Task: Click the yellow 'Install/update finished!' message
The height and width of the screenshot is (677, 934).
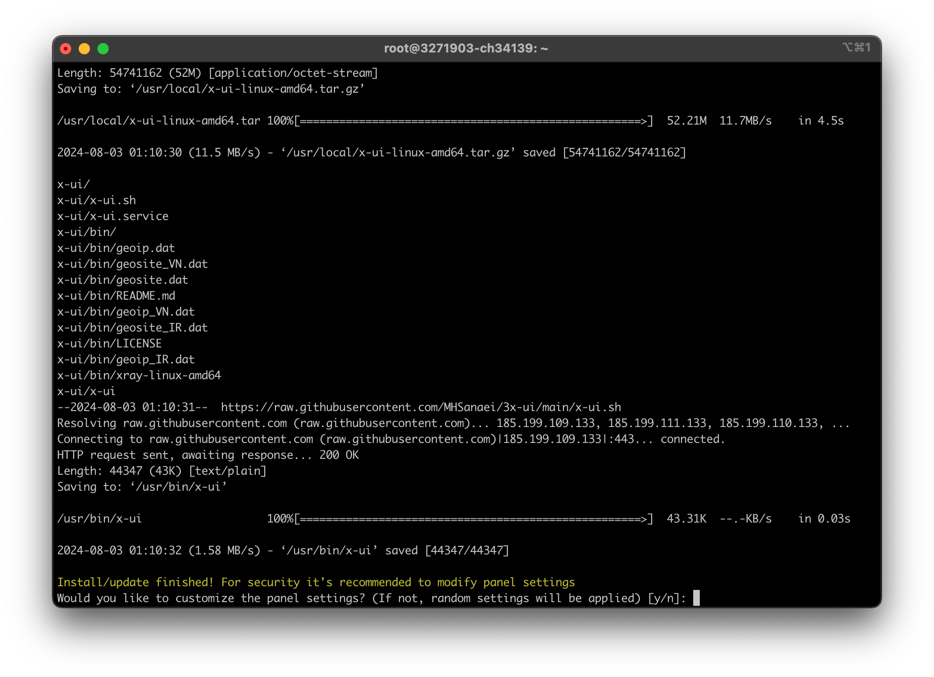Action: [316, 582]
